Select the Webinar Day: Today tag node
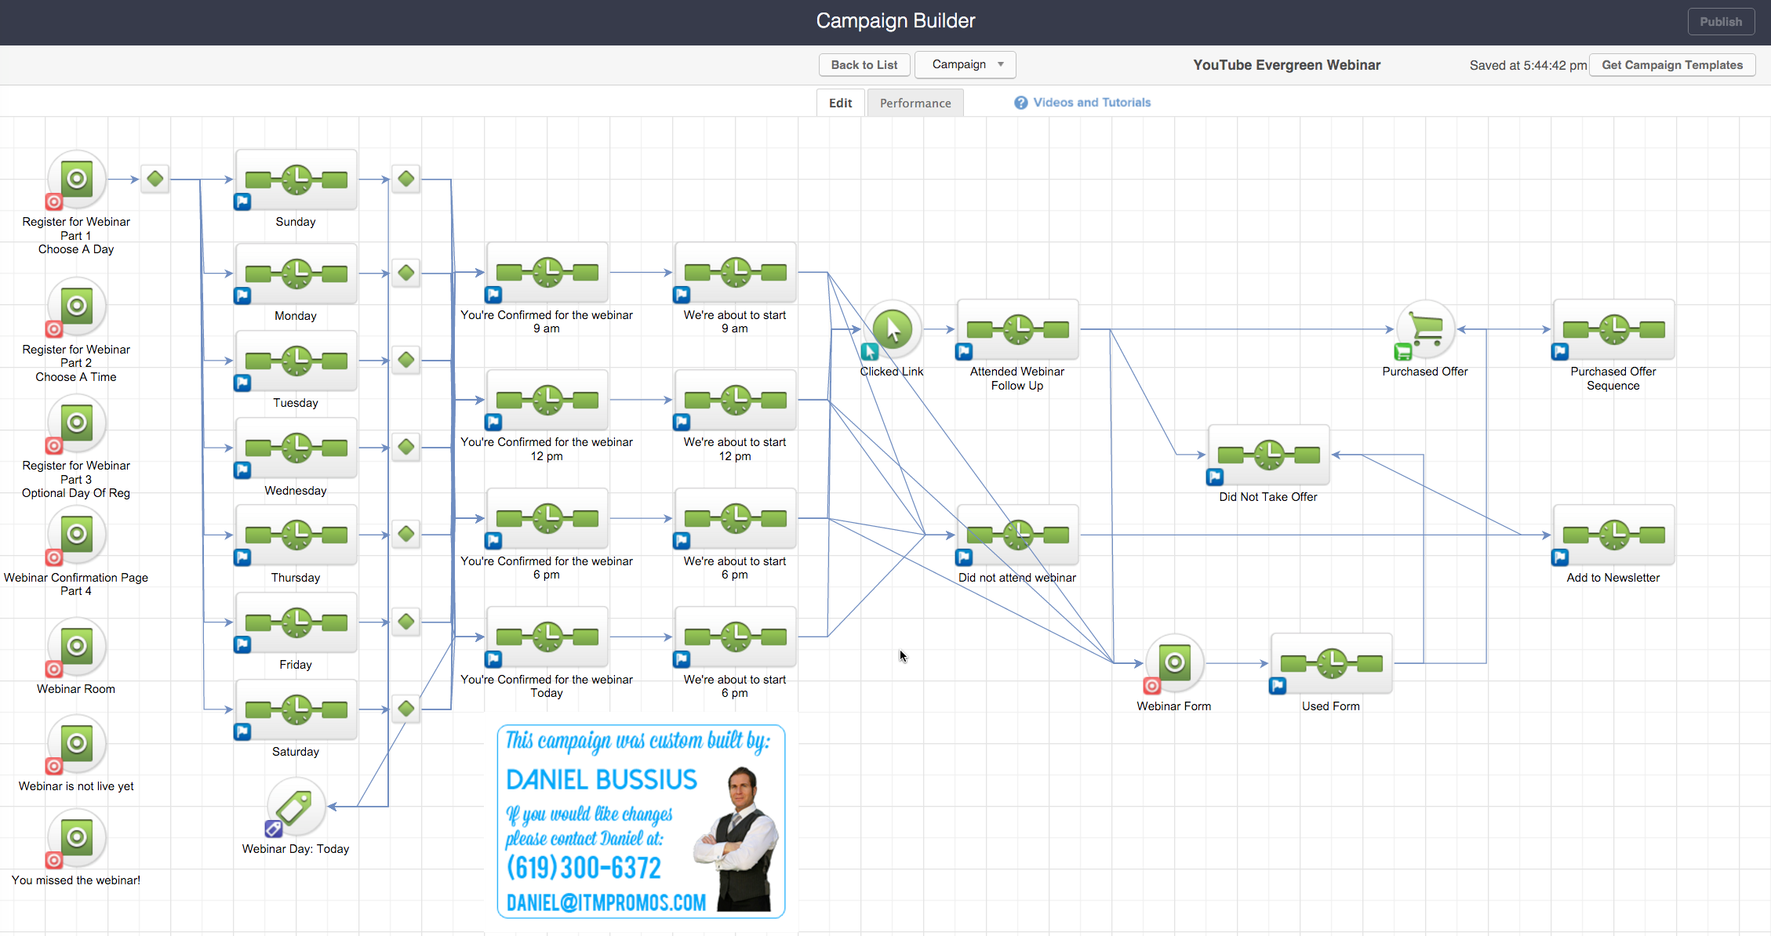Viewport: 1771px width, 936px height. 296,807
